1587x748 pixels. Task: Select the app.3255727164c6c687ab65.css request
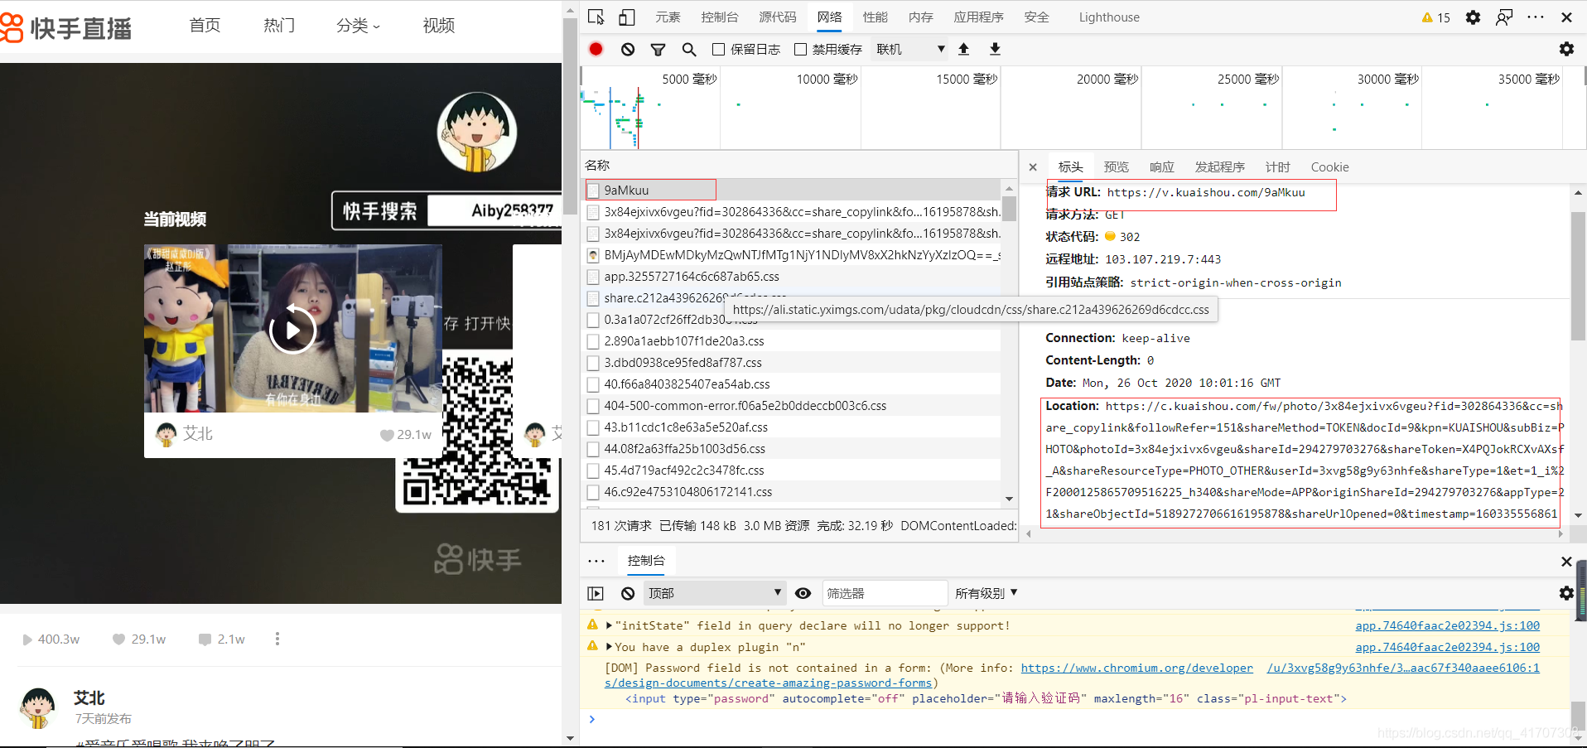(791, 277)
